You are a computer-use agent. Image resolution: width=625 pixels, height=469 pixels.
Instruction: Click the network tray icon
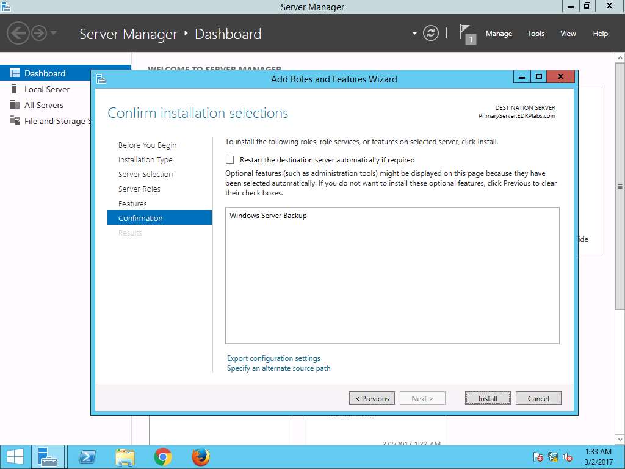point(553,457)
